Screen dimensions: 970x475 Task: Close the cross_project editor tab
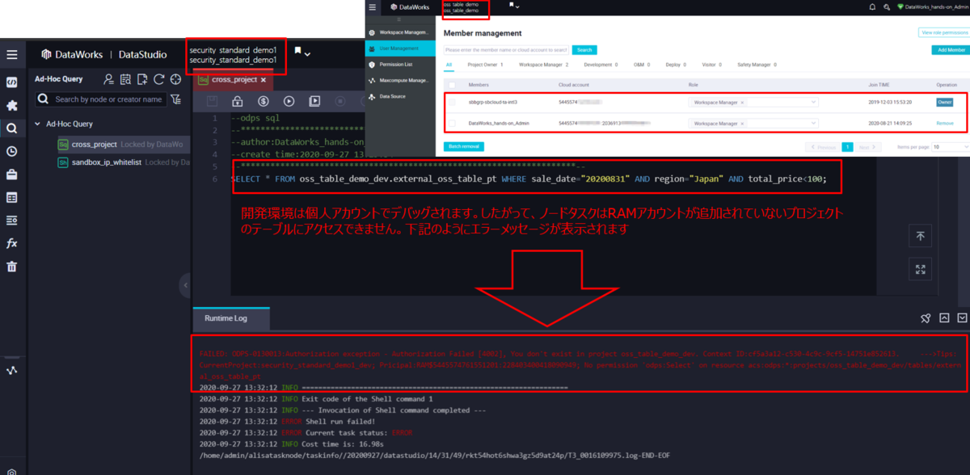tap(264, 80)
